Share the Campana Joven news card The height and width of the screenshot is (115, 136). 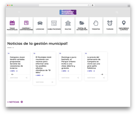pos(26,78)
